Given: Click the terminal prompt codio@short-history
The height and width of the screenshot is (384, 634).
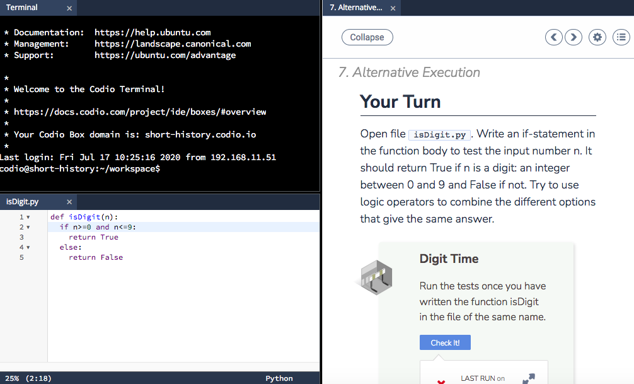Looking at the screenshot, I should 80,169.
